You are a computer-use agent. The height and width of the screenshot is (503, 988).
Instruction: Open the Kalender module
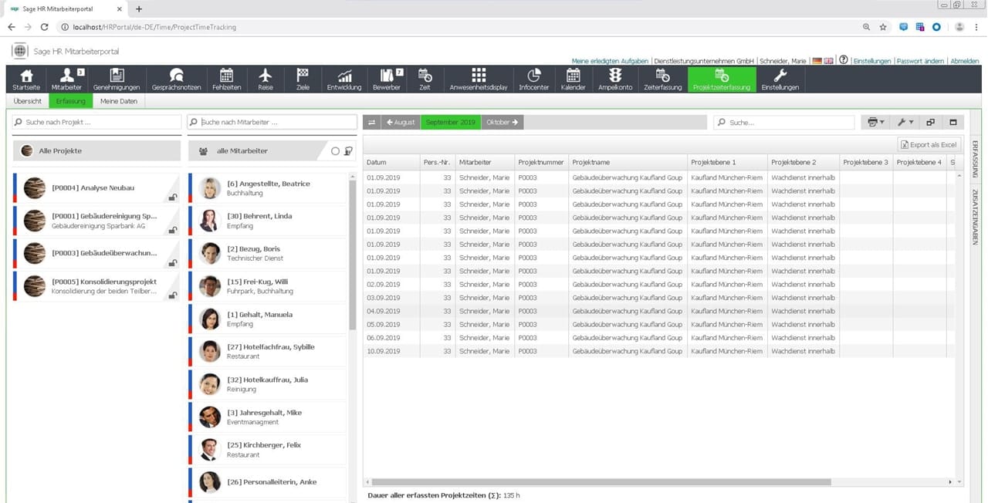[x=574, y=79]
